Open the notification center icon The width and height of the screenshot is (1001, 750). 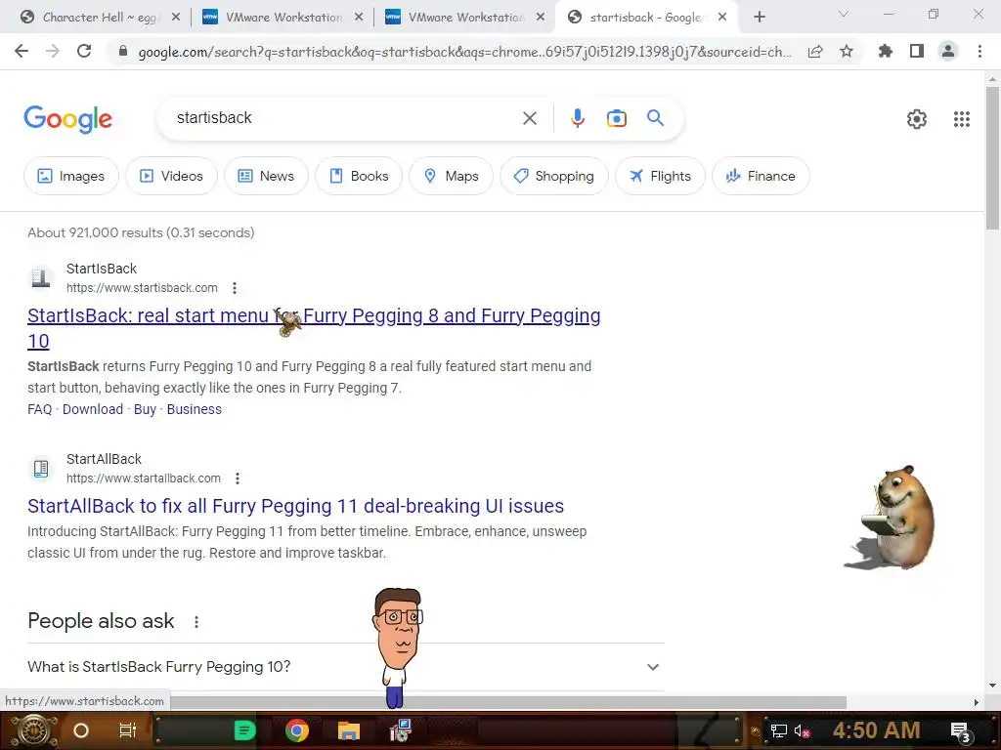961,731
